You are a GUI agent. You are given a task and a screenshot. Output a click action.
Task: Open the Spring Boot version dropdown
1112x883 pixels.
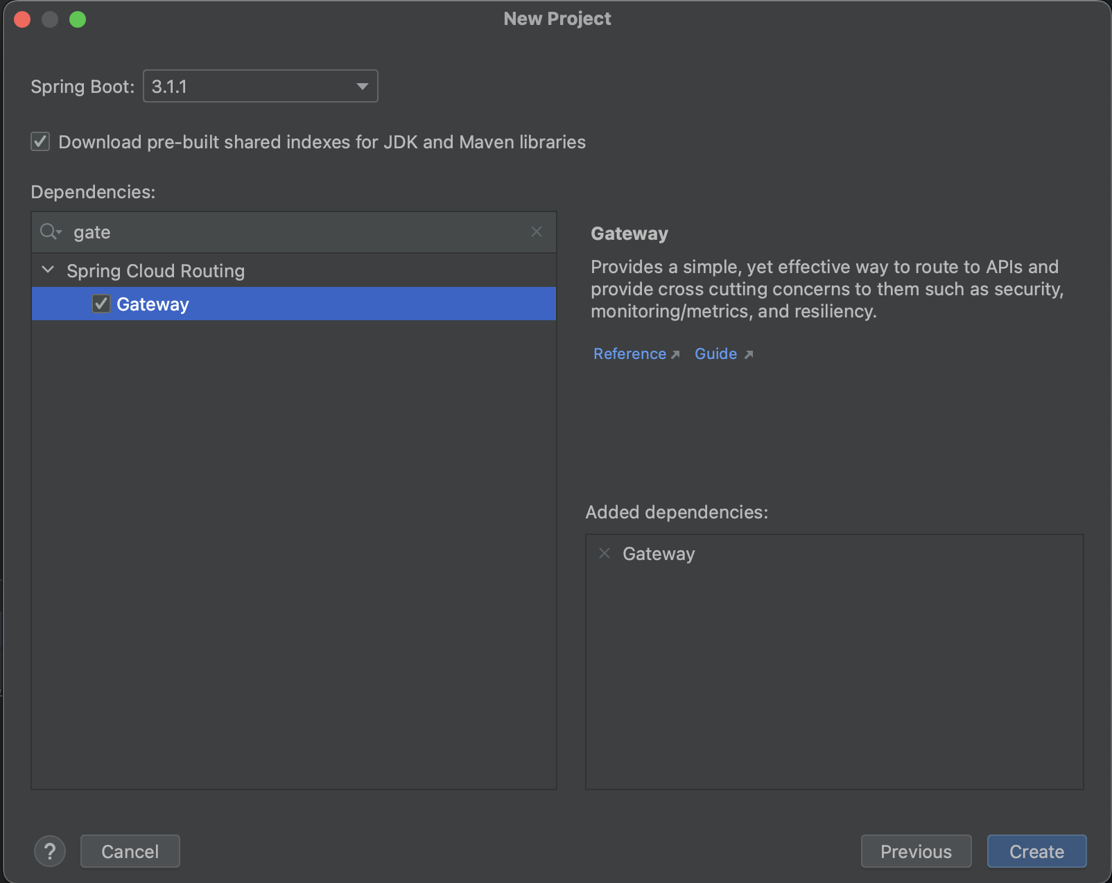(260, 86)
